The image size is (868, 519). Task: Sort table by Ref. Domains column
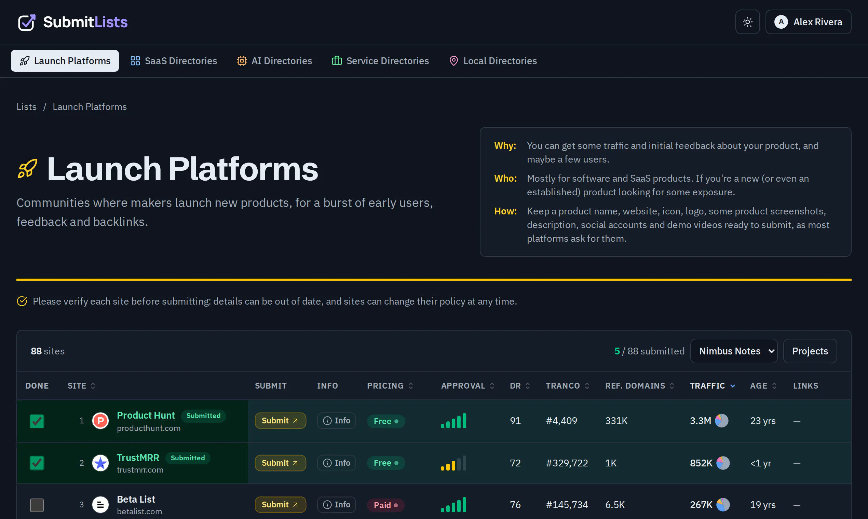coord(640,386)
